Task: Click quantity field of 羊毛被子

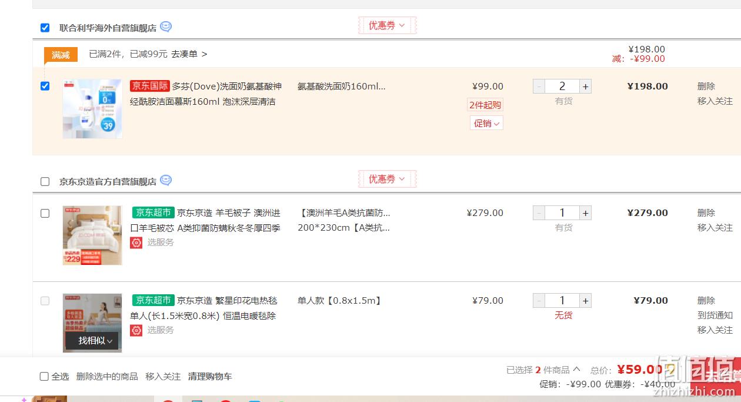Action: click(x=562, y=213)
